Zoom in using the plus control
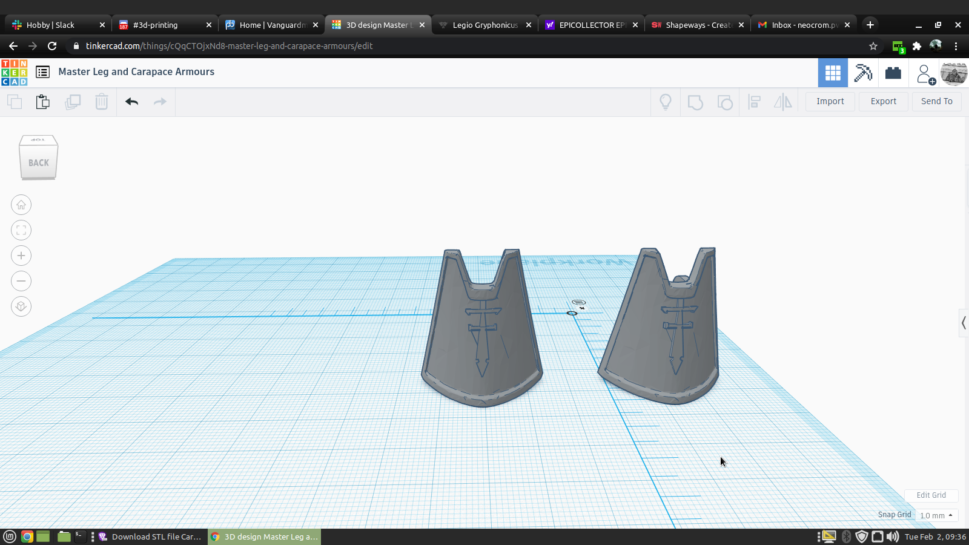 point(21,256)
